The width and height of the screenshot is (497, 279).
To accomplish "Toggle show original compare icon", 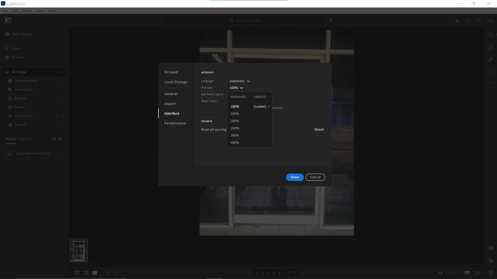I will click(x=477, y=273).
